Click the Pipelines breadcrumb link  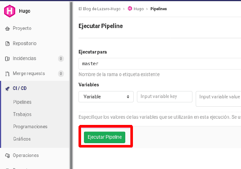[x=158, y=9]
